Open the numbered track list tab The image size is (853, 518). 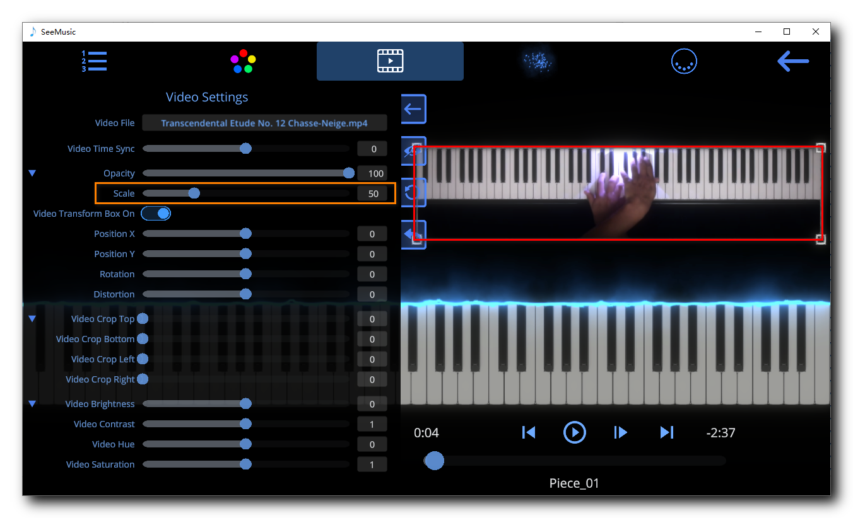94,61
